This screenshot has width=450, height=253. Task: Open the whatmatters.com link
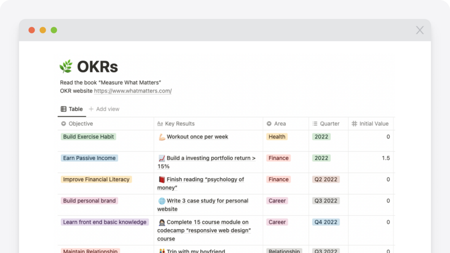pos(133,91)
